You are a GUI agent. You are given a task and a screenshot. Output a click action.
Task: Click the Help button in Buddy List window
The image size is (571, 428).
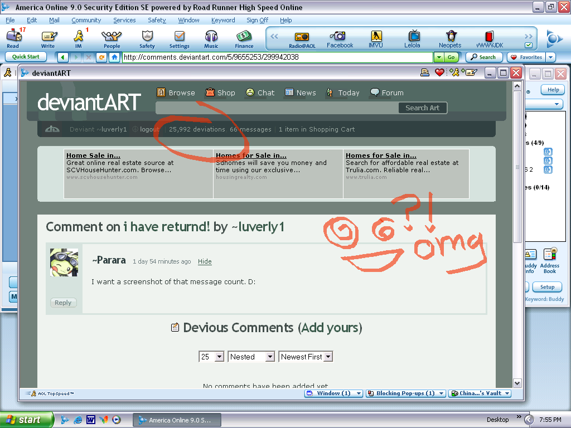coord(553,90)
